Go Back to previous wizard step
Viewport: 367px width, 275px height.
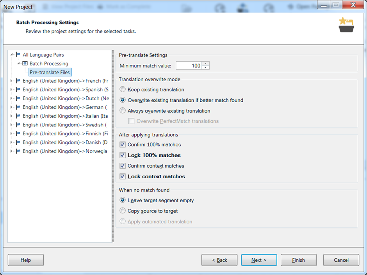pos(219,260)
